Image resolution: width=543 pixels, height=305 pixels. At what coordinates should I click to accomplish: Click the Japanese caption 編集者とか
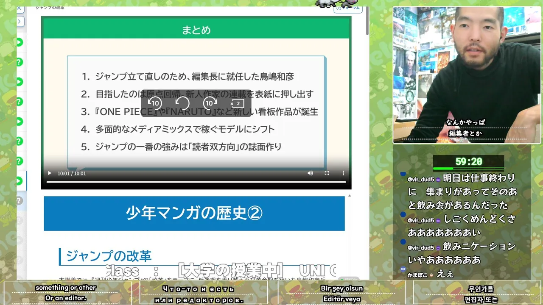pos(466,133)
